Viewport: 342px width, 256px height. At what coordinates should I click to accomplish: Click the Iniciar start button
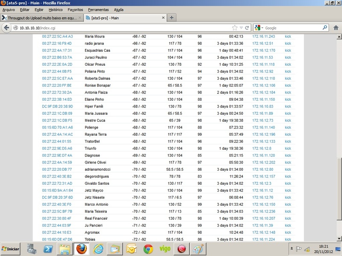tap(10, 249)
